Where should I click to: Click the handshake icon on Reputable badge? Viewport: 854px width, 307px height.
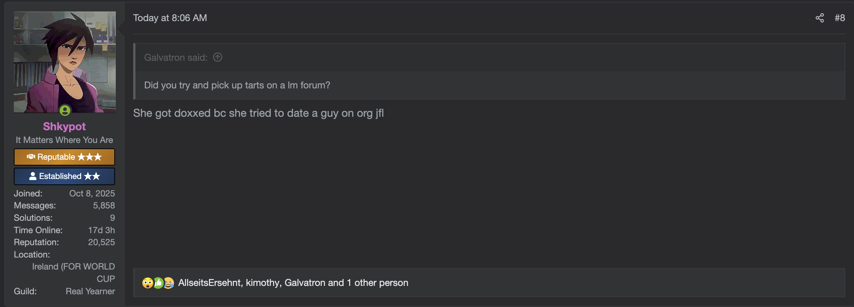point(31,157)
